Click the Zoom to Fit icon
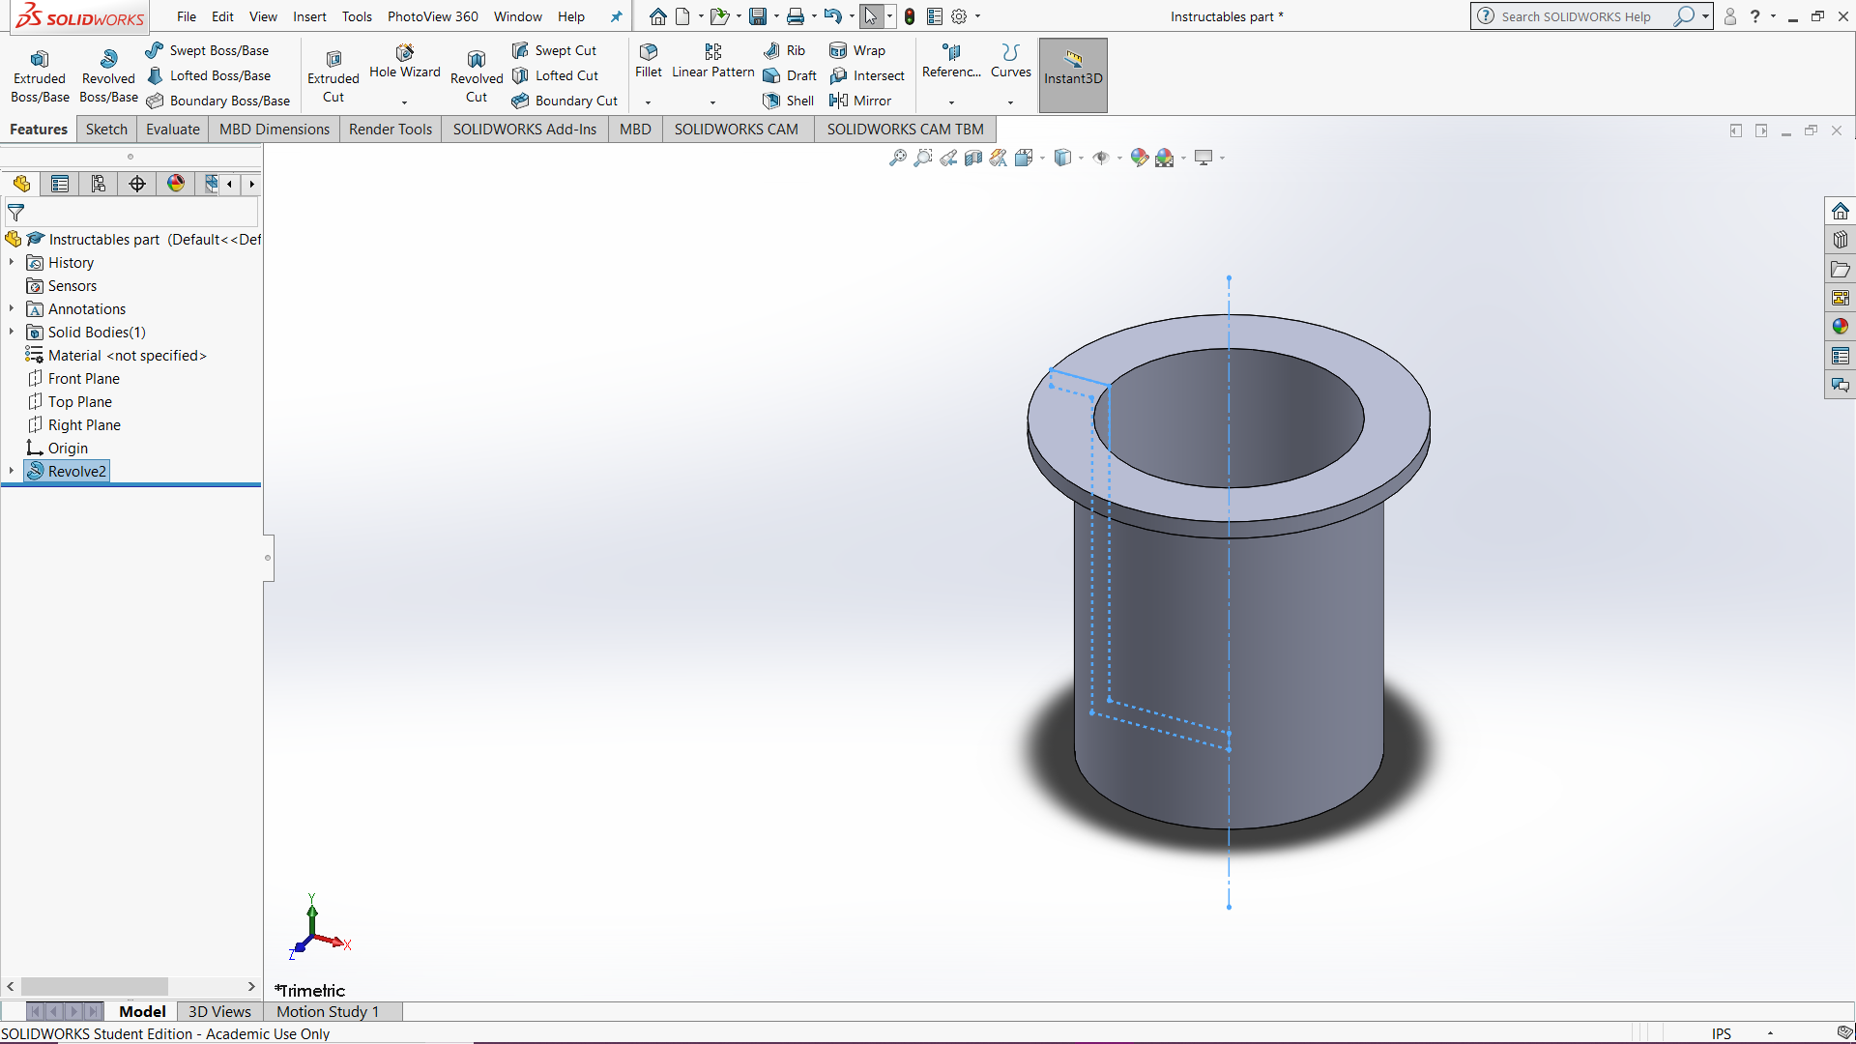 [x=898, y=158]
